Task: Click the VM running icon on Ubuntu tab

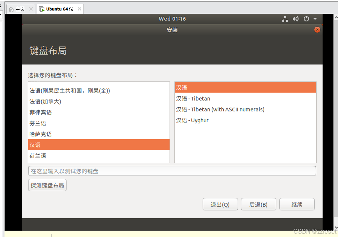Action: 42,9
